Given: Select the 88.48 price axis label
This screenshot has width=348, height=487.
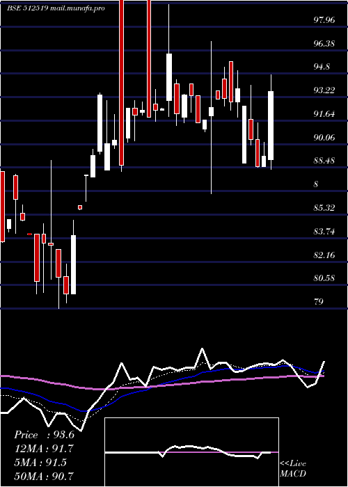Looking at the screenshot, I should (324, 161).
